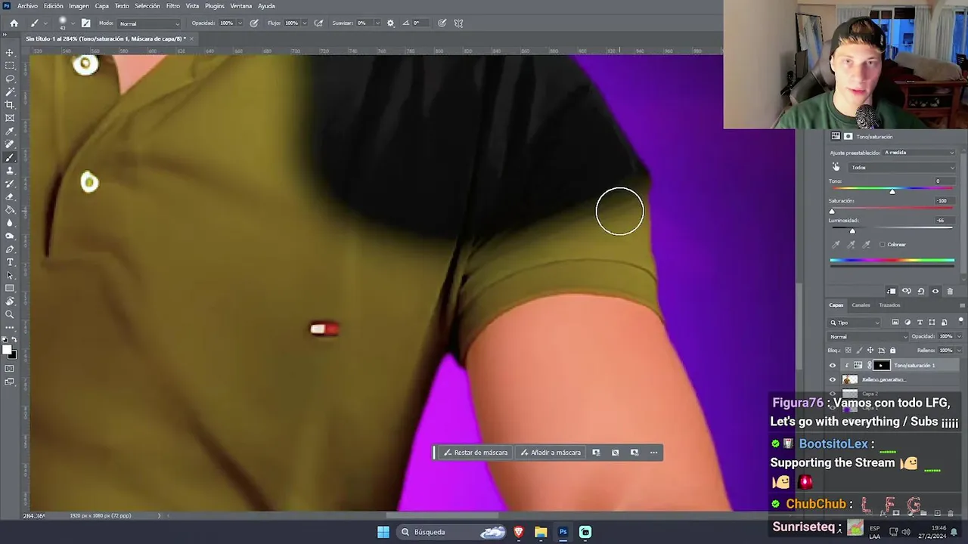The image size is (968, 544).
Task: Open more options on contextual task bar
Action: point(653,453)
